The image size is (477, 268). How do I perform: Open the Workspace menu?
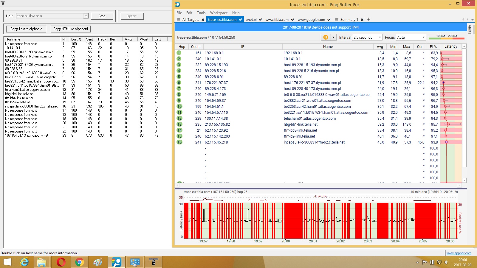(x=219, y=13)
